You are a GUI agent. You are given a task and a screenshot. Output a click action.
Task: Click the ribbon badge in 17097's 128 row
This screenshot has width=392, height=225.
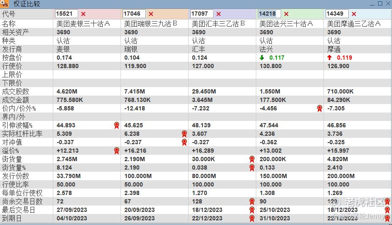(x=252, y=201)
